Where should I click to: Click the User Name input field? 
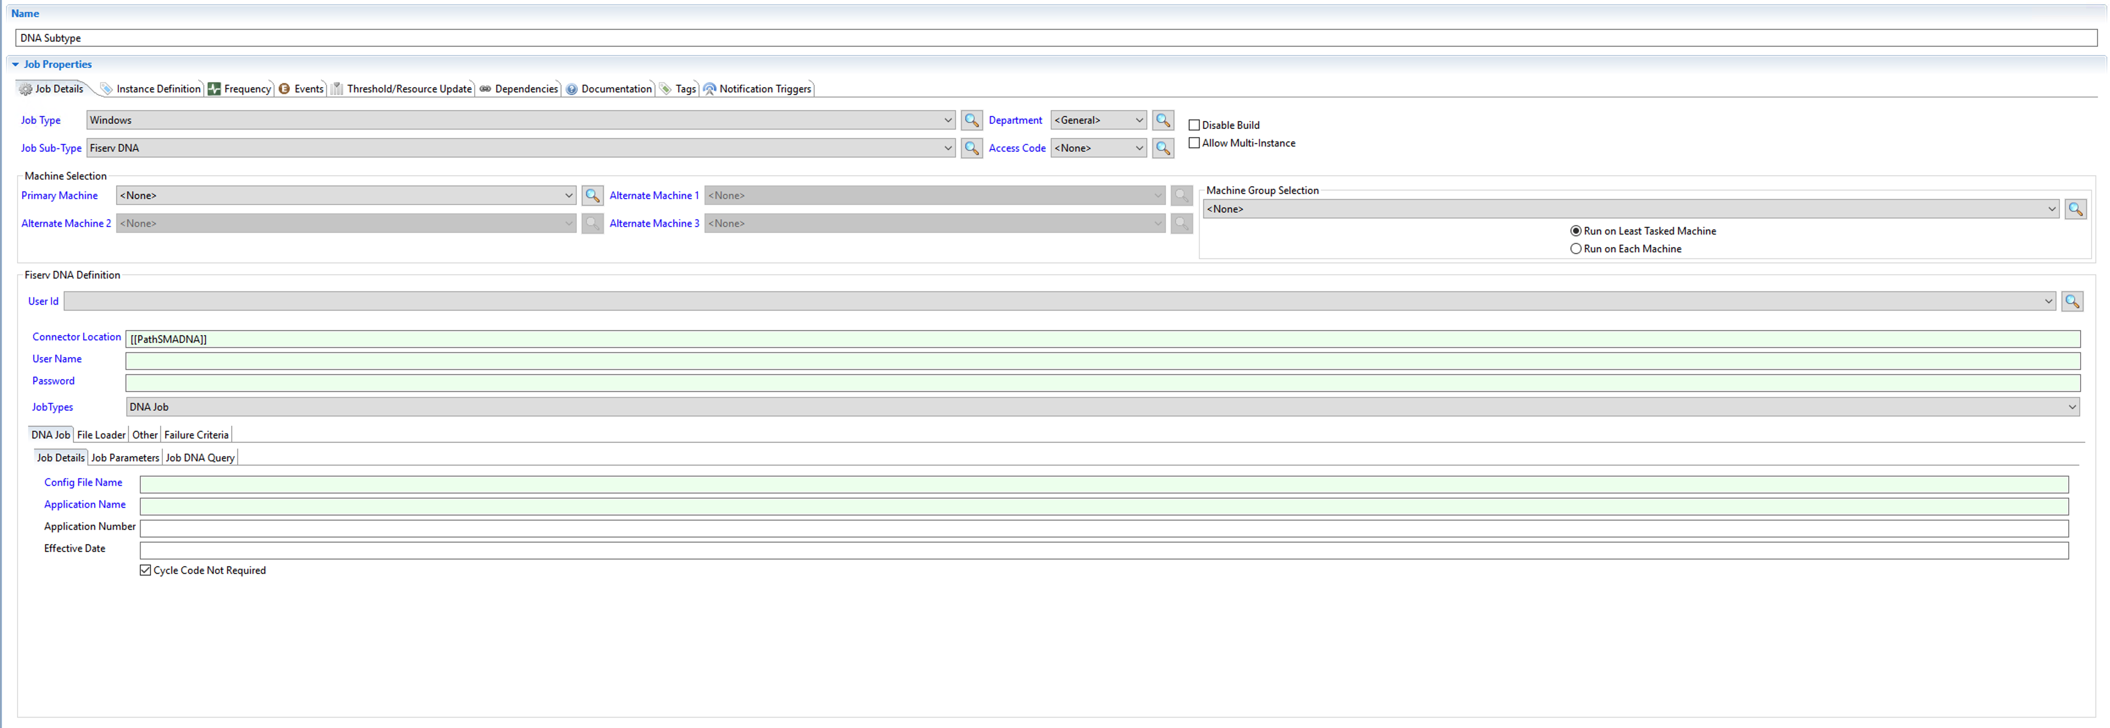point(1102,362)
